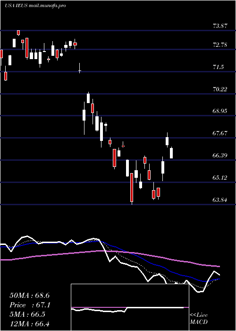Click the '5MA : 66.5' readout
This screenshot has height=331, width=236.
point(27,314)
